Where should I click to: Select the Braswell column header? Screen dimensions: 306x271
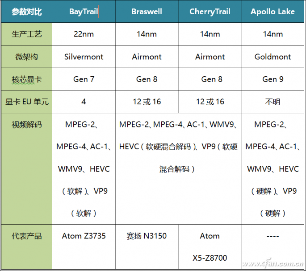coord(147,12)
